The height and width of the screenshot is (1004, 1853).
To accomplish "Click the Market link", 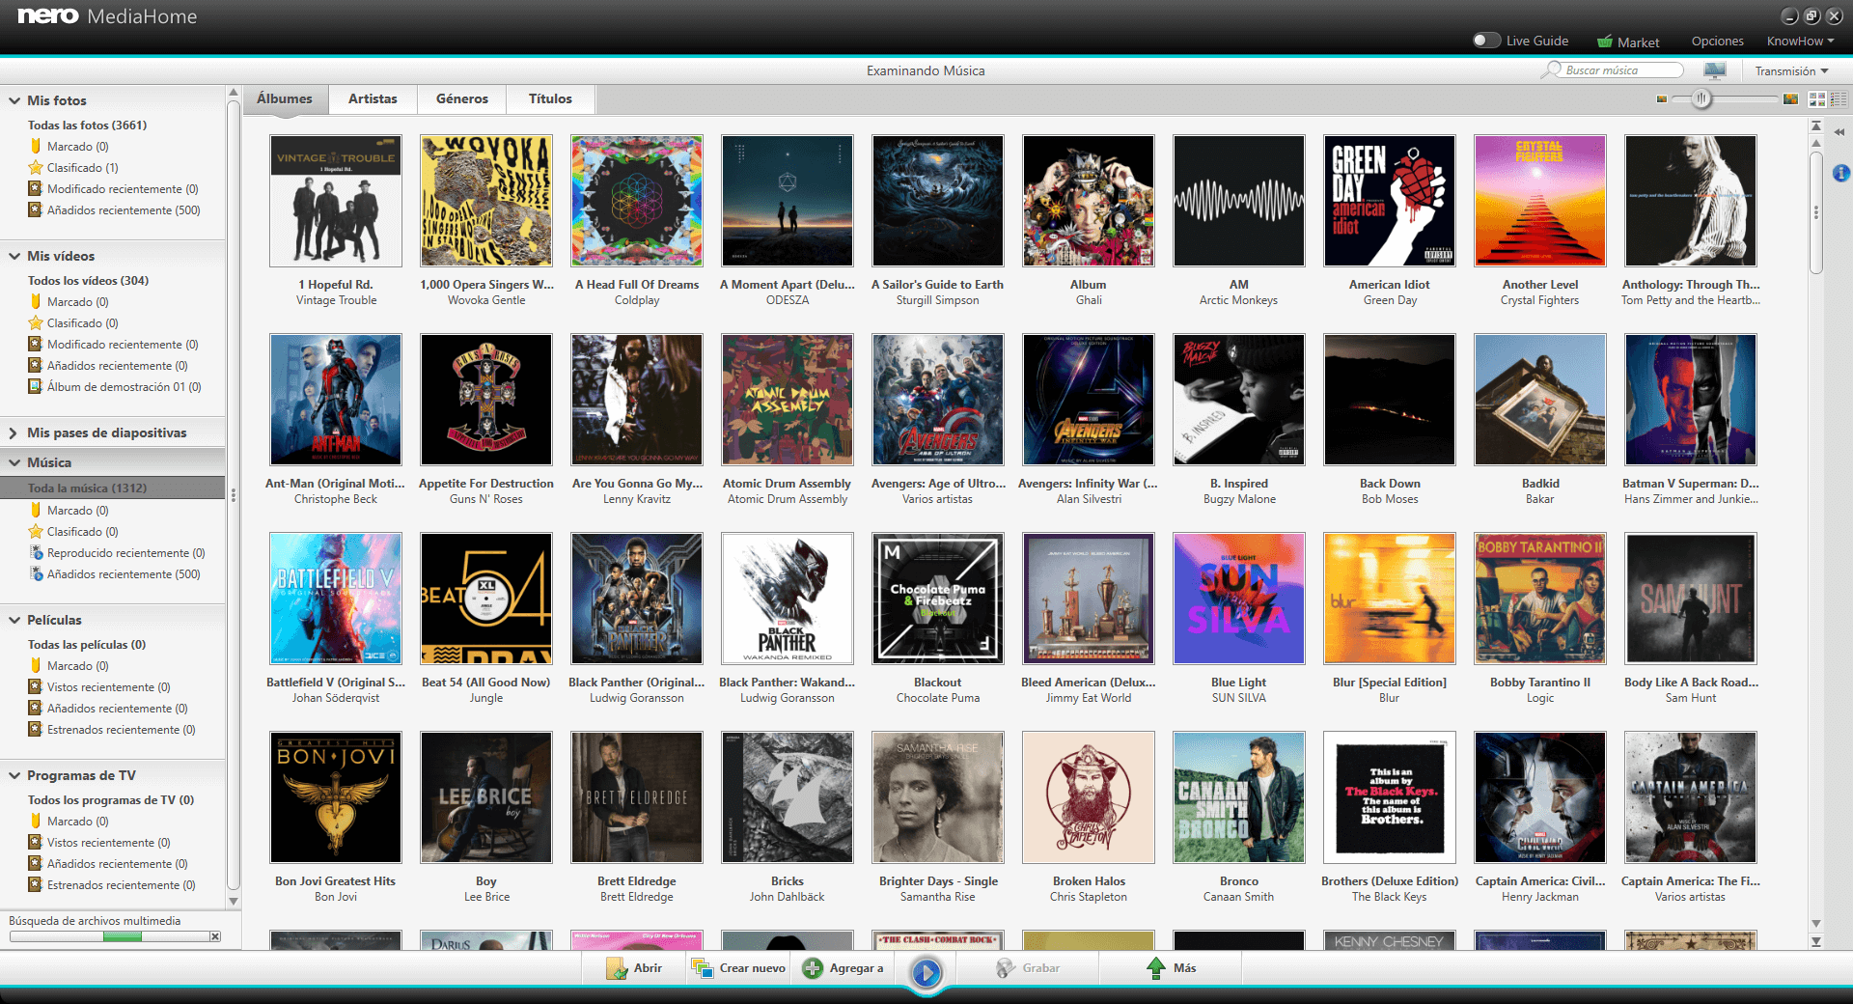I will click(1638, 42).
